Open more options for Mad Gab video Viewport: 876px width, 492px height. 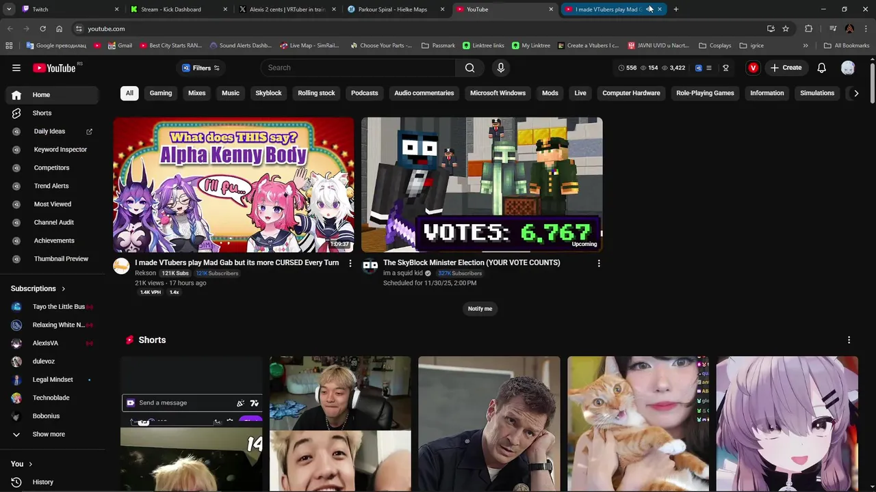pos(350,263)
